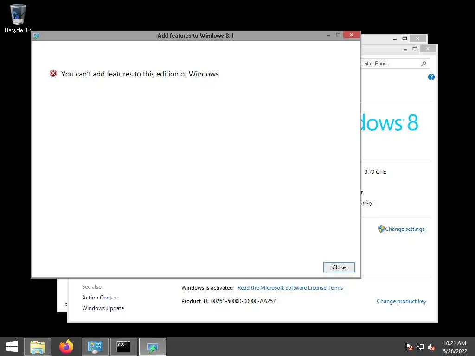The width and height of the screenshot is (475, 356).
Task: Open Help in the System window
Action: coord(431,77)
